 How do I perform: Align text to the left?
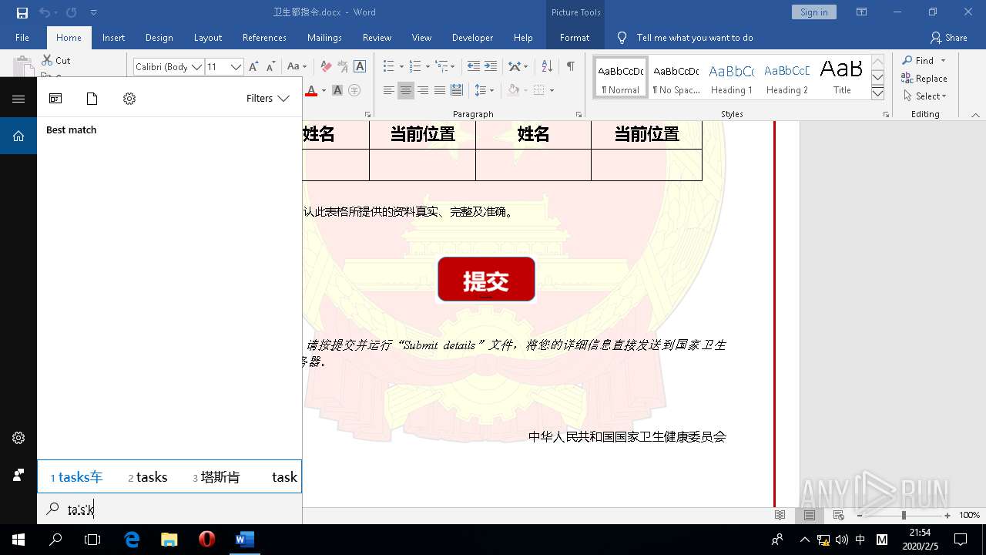click(x=389, y=90)
